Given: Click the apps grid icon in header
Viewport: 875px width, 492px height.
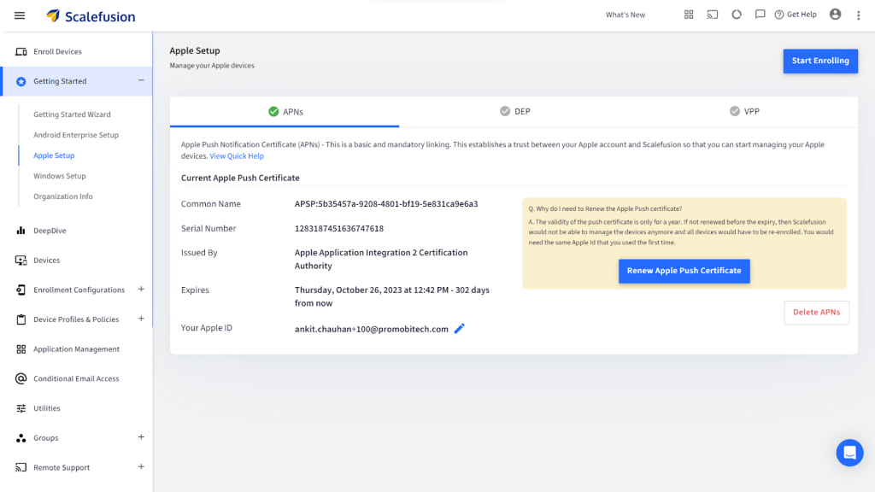Looking at the screenshot, I should coord(689,15).
